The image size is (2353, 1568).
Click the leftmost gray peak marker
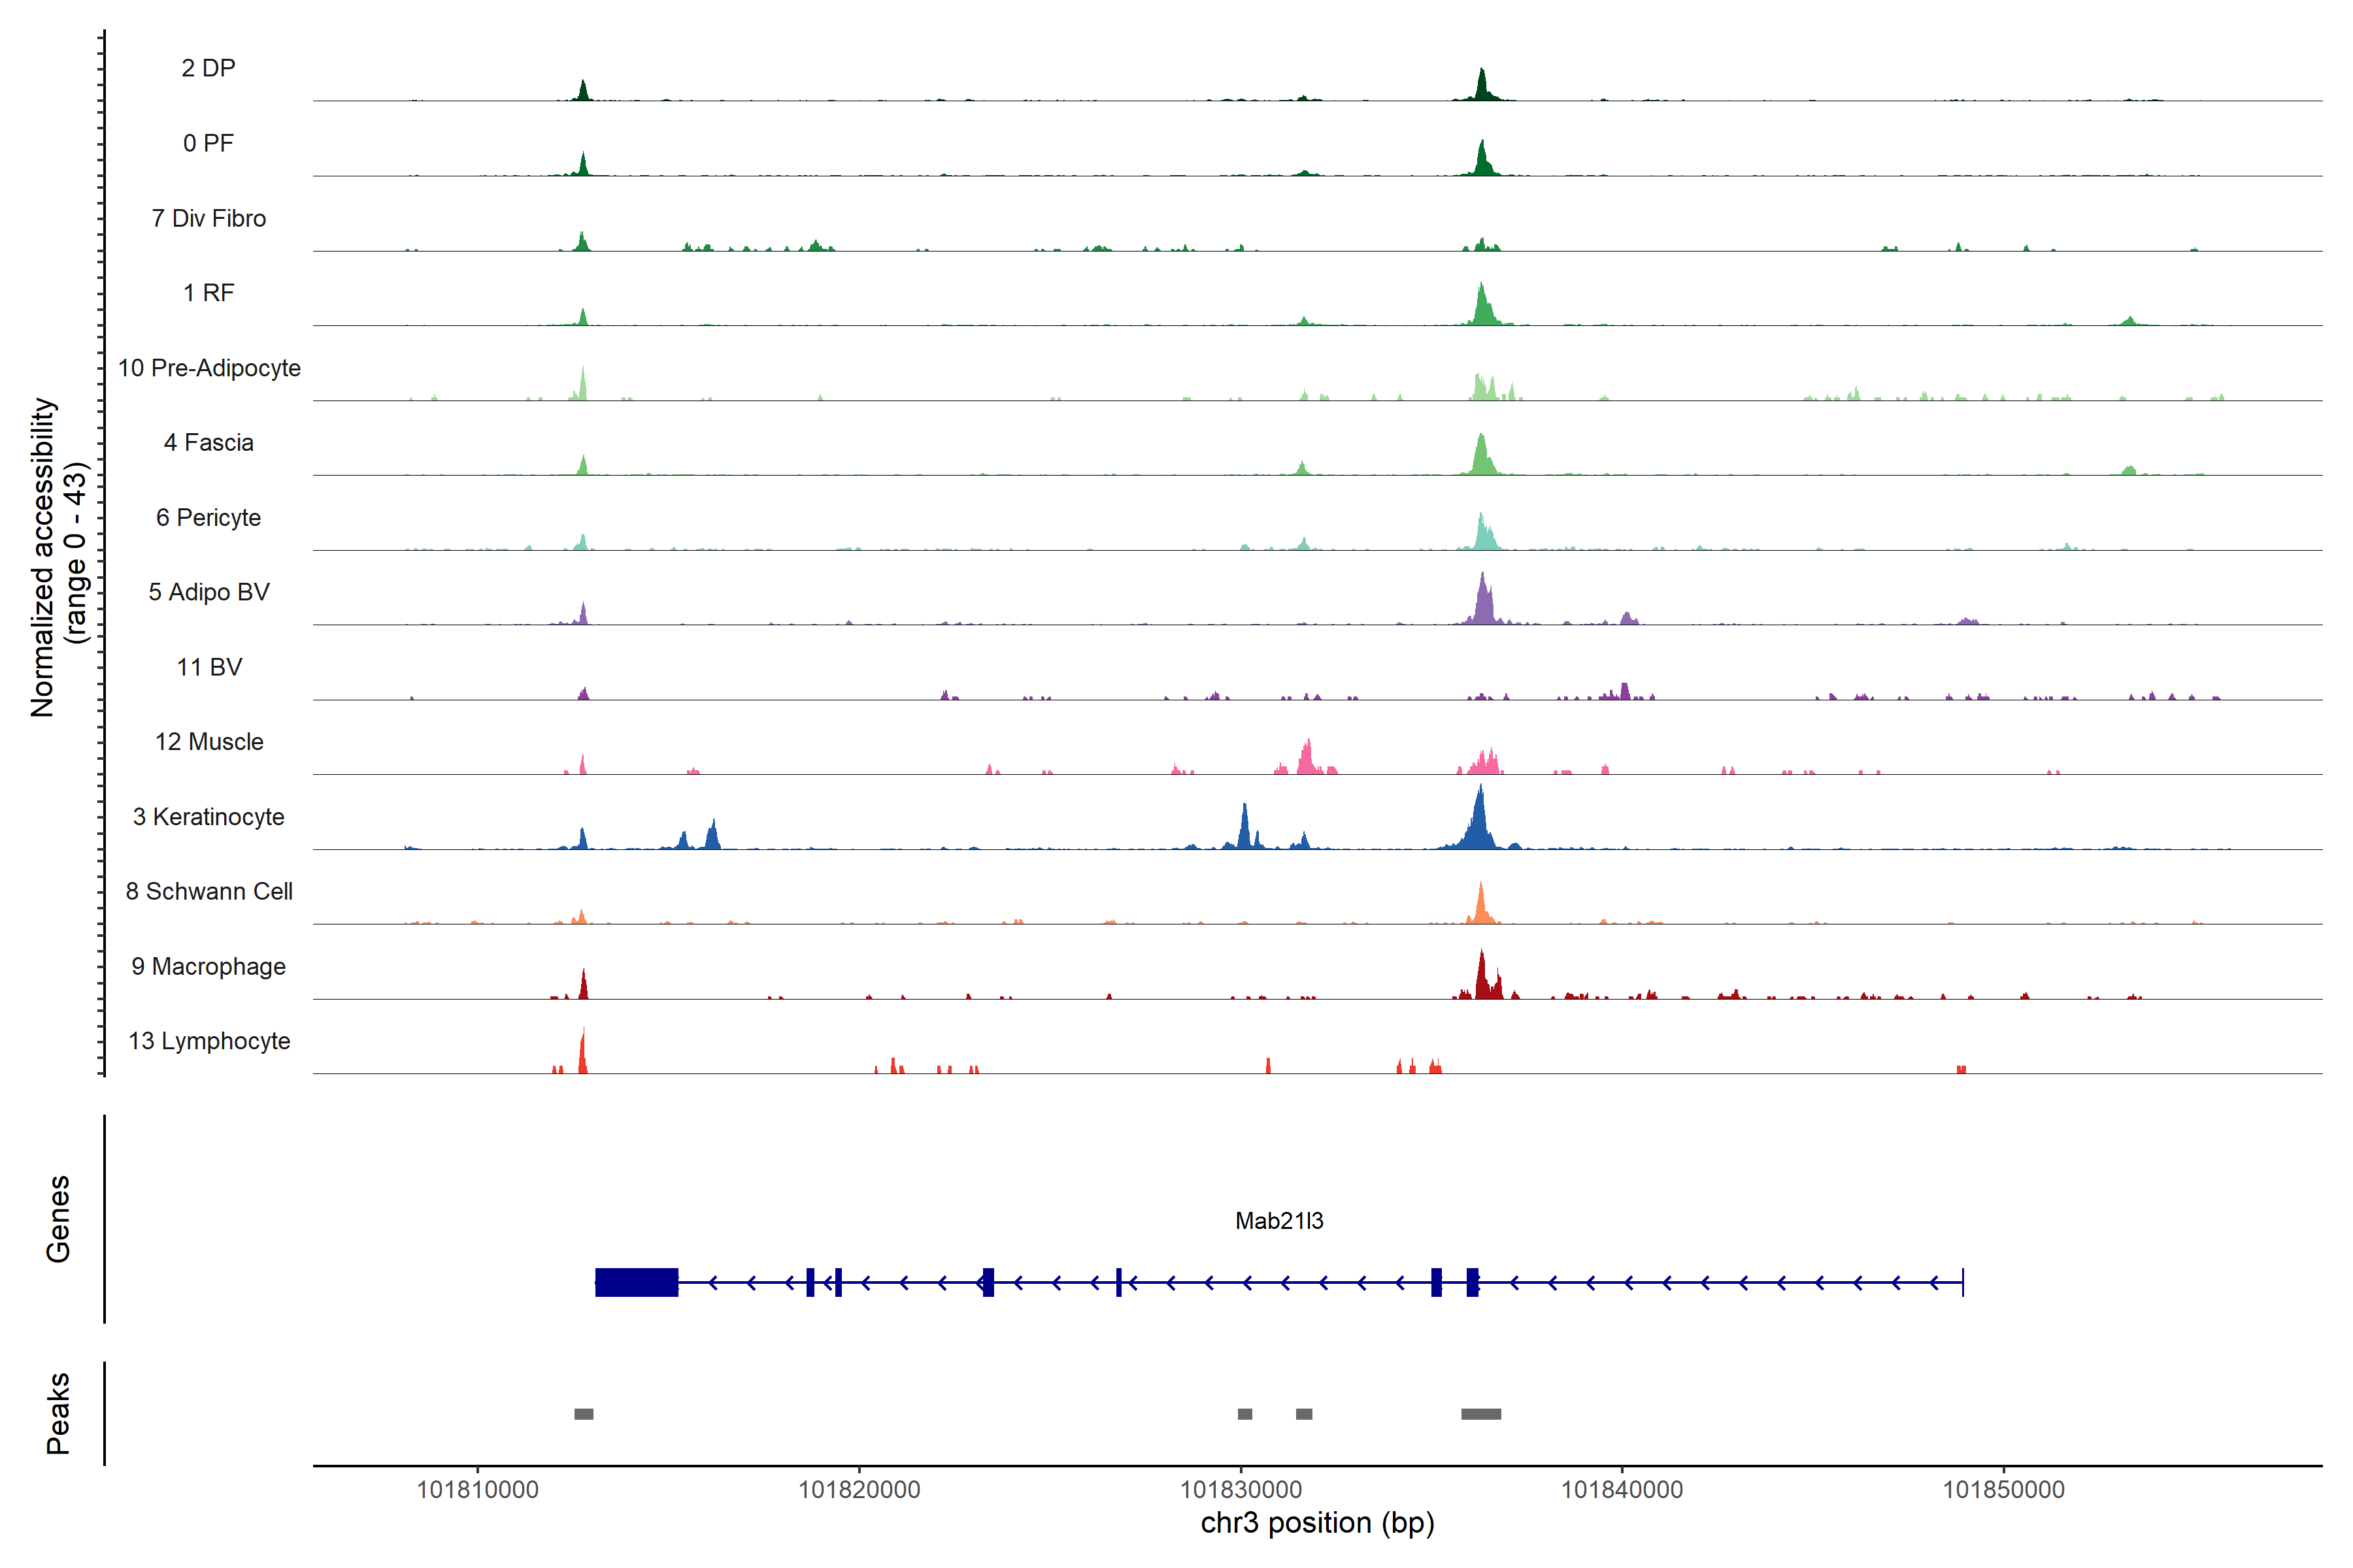tap(583, 1414)
